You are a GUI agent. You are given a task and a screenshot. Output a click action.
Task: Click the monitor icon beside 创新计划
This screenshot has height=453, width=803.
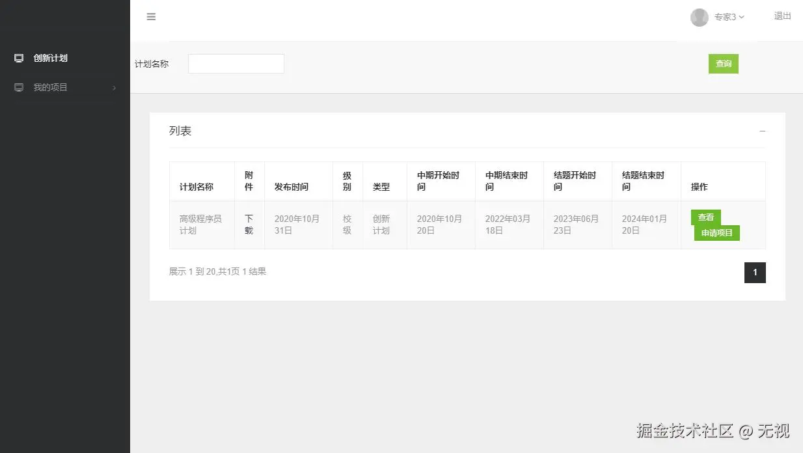(19, 58)
